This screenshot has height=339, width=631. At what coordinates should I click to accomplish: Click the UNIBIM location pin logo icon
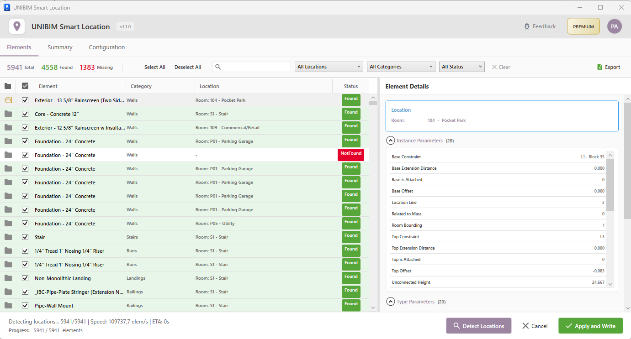click(x=17, y=26)
